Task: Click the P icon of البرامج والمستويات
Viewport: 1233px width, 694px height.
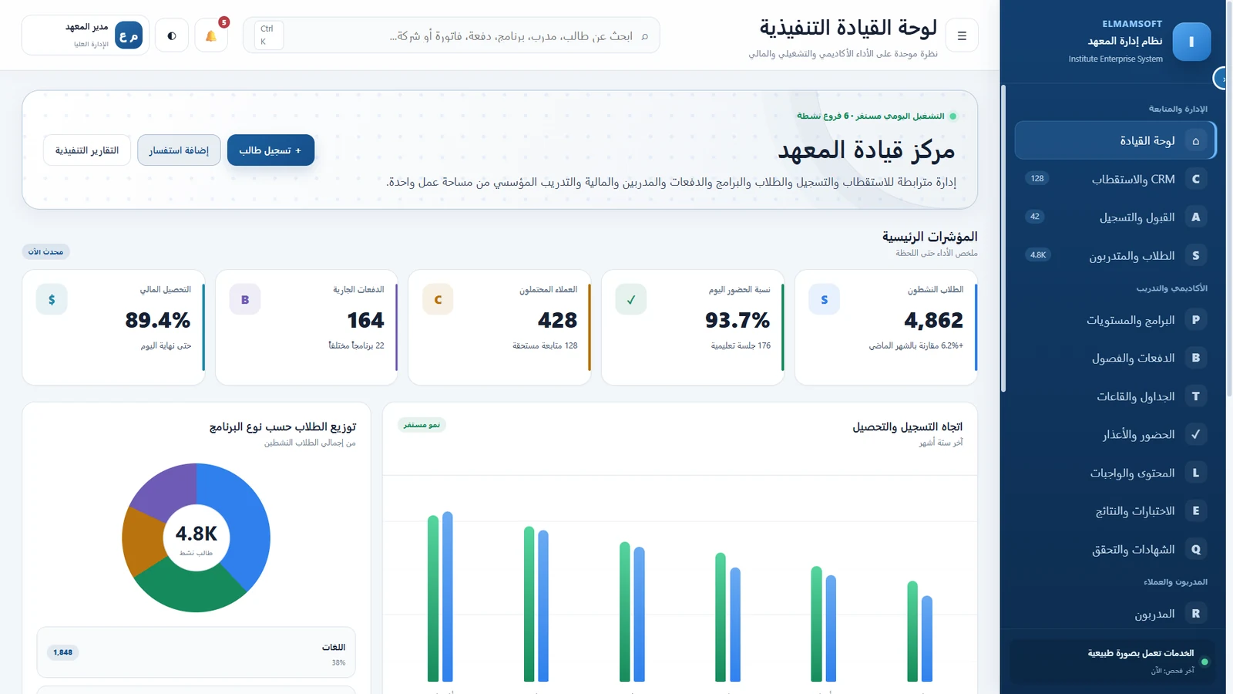Action: pos(1196,319)
